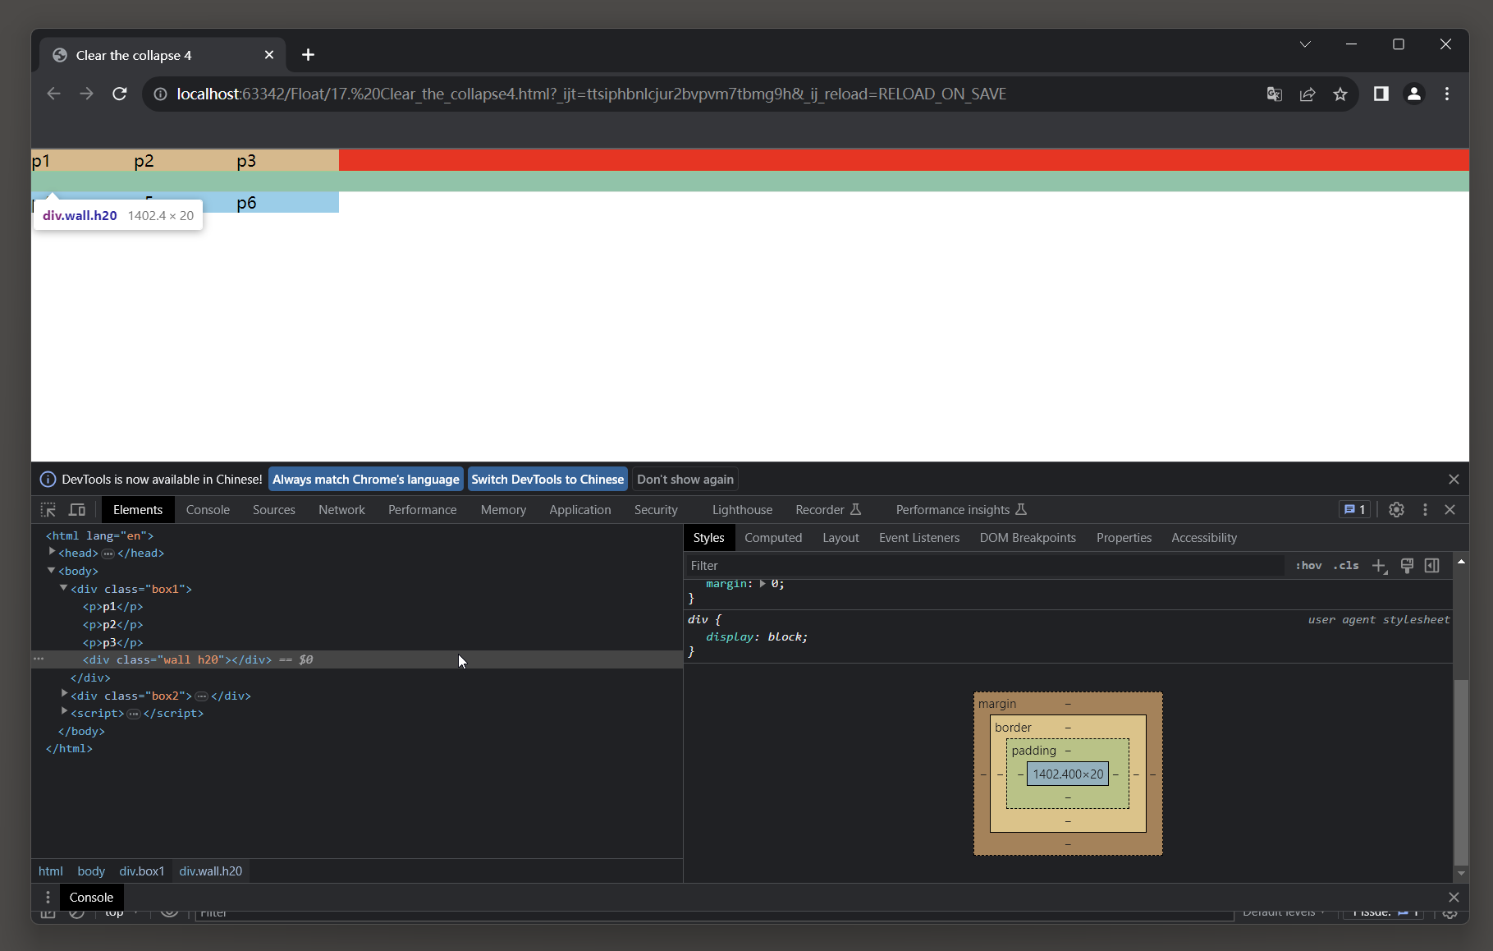Toggle the .cls class editor button
The width and height of the screenshot is (1493, 951).
coord(1346,566)
